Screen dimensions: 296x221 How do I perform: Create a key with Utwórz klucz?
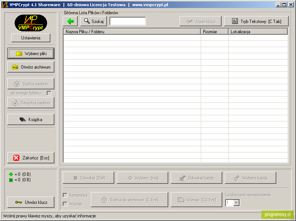tap(31, 202)
